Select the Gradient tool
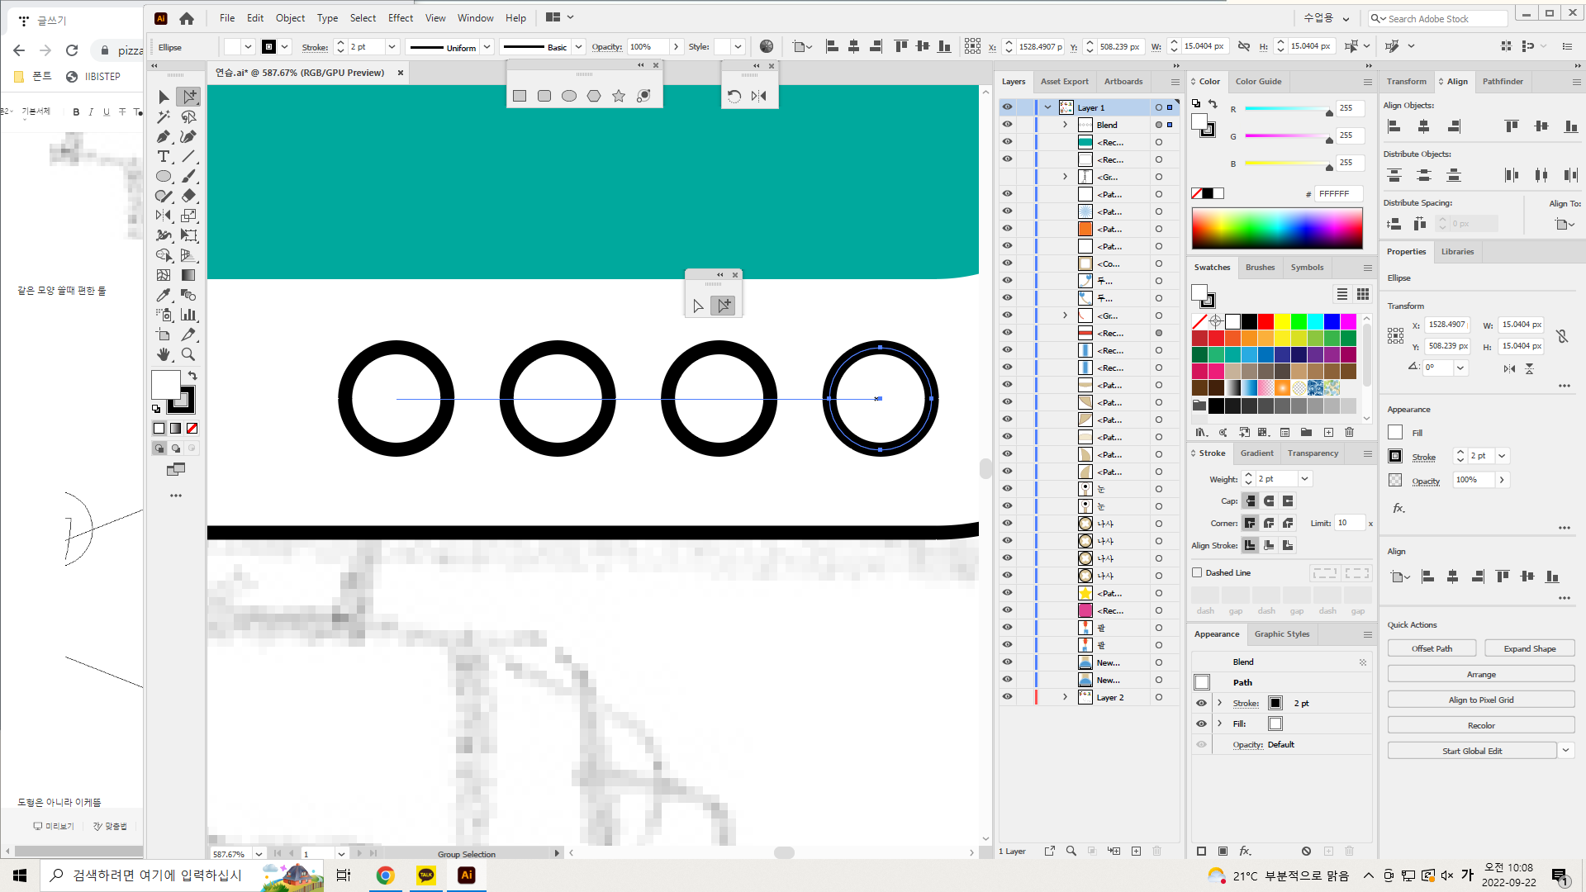Viewport: 1586px width, 892px height. [x=188, y=275]
